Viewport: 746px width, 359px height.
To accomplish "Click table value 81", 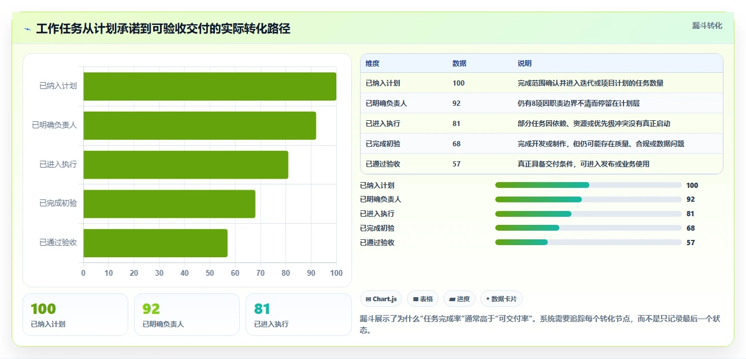I will (456, 124).
